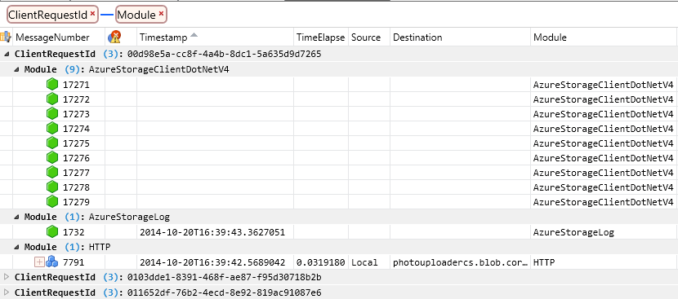Click blue cubes icon of message 7791

pyautogui.click(x=52, y=262)
